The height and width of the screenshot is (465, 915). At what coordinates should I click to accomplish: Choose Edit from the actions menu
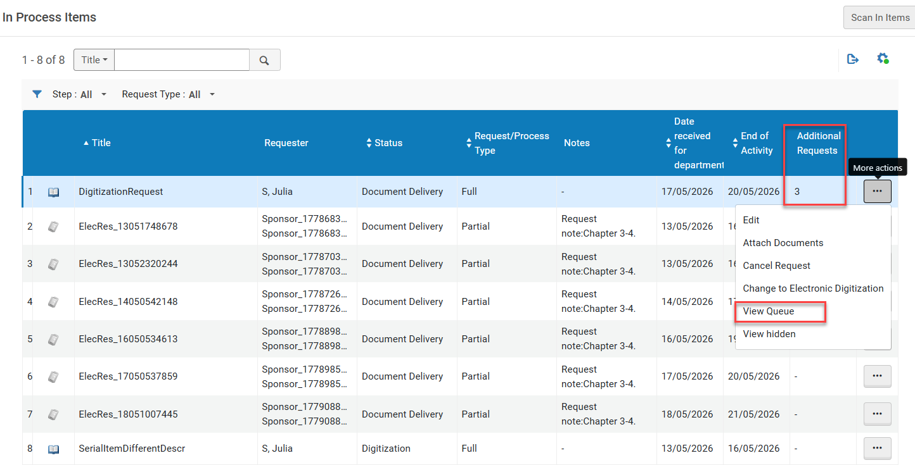pos(751,220)
